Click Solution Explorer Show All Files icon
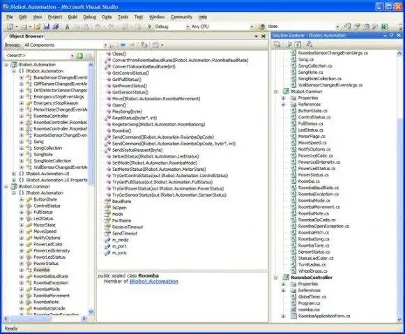The height and width of the screenshot is (334, 405). (289, 45)
